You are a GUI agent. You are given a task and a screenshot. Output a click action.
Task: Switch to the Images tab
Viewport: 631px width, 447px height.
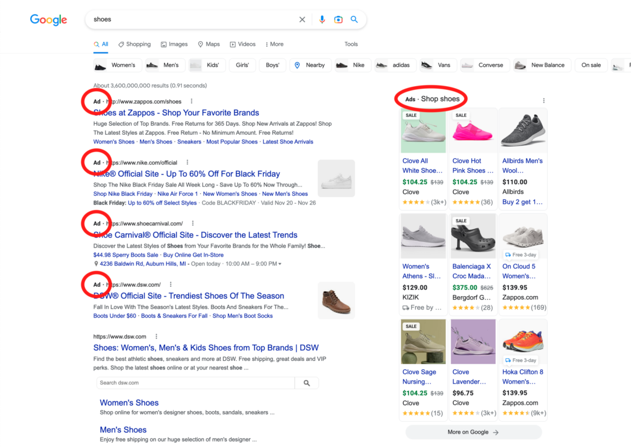(174, 44)
